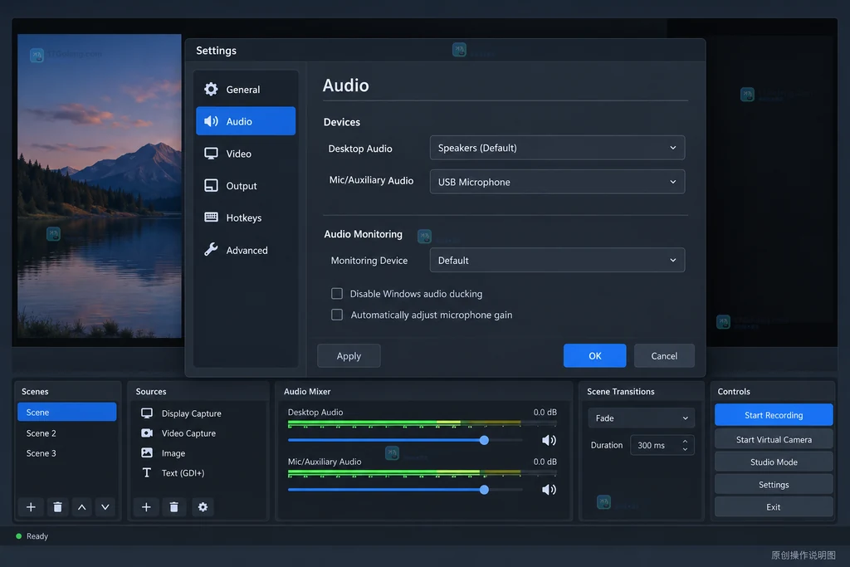Click the speaker icon beside Audio
Image resolution: width=850 pixels, height=567 pixels.
pos(211,121)
